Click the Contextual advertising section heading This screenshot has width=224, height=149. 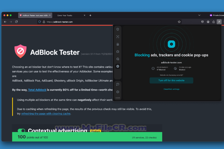[x=58, y=130]
